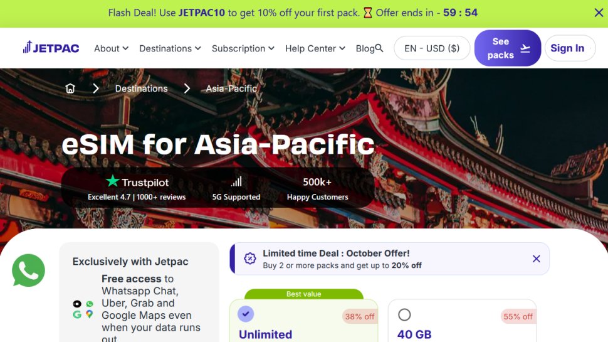
Task: Open the Asia-Pacific breadcrumb link
Action: pyautogui.click(x=231, y=88)
